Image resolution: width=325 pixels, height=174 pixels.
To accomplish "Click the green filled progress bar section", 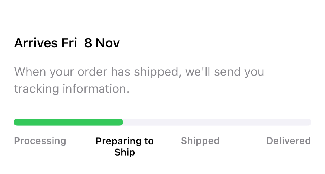I will (x=68, y=122).
